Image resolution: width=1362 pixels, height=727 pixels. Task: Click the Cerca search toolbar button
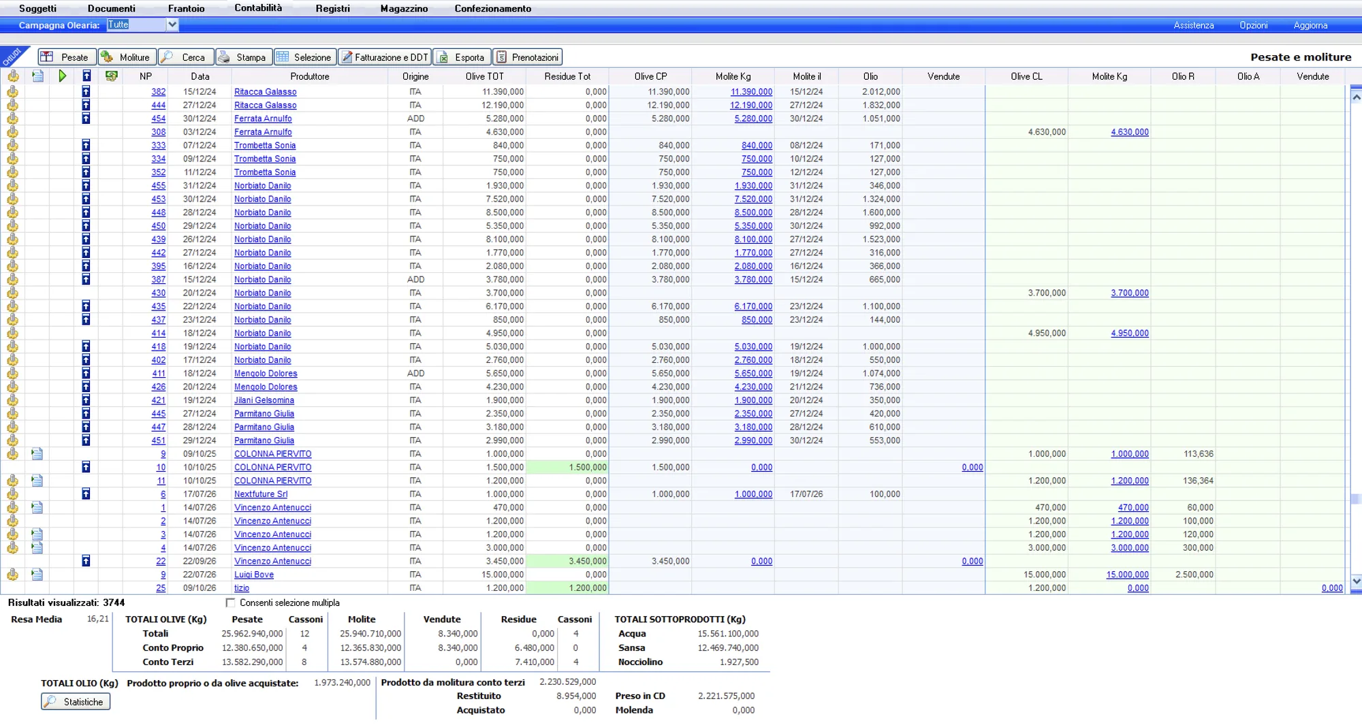point(186,57)
